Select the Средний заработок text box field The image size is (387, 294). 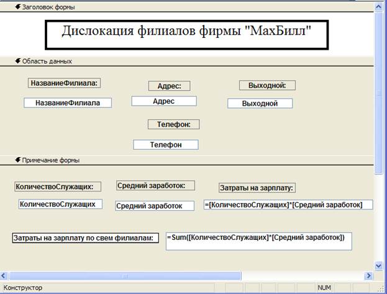pos(155,206)
